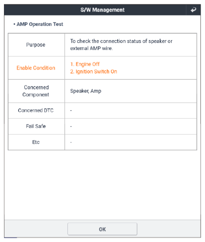The height and width of the screenshot is (242, 205).
Task: Click the '2. Ignition Switch On' condition
Action: point(94,71)
